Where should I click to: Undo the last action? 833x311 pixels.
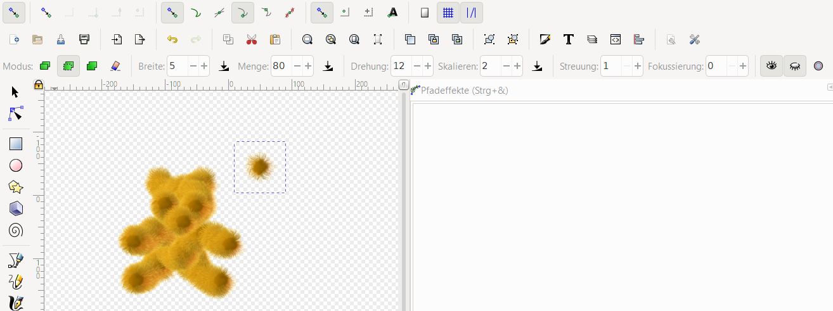coord(172,39)
